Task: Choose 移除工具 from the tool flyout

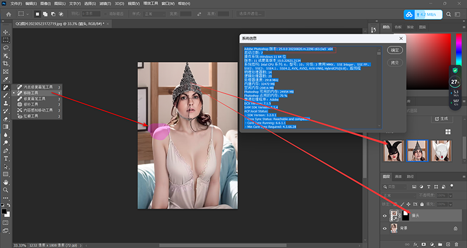Action: pyautogui.click(x=37, y=93)
